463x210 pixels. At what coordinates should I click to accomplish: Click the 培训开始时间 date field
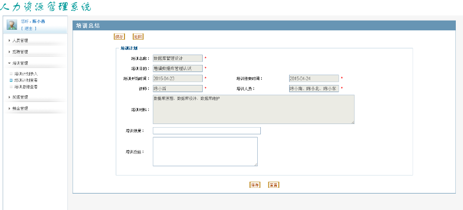pos(178,78)
